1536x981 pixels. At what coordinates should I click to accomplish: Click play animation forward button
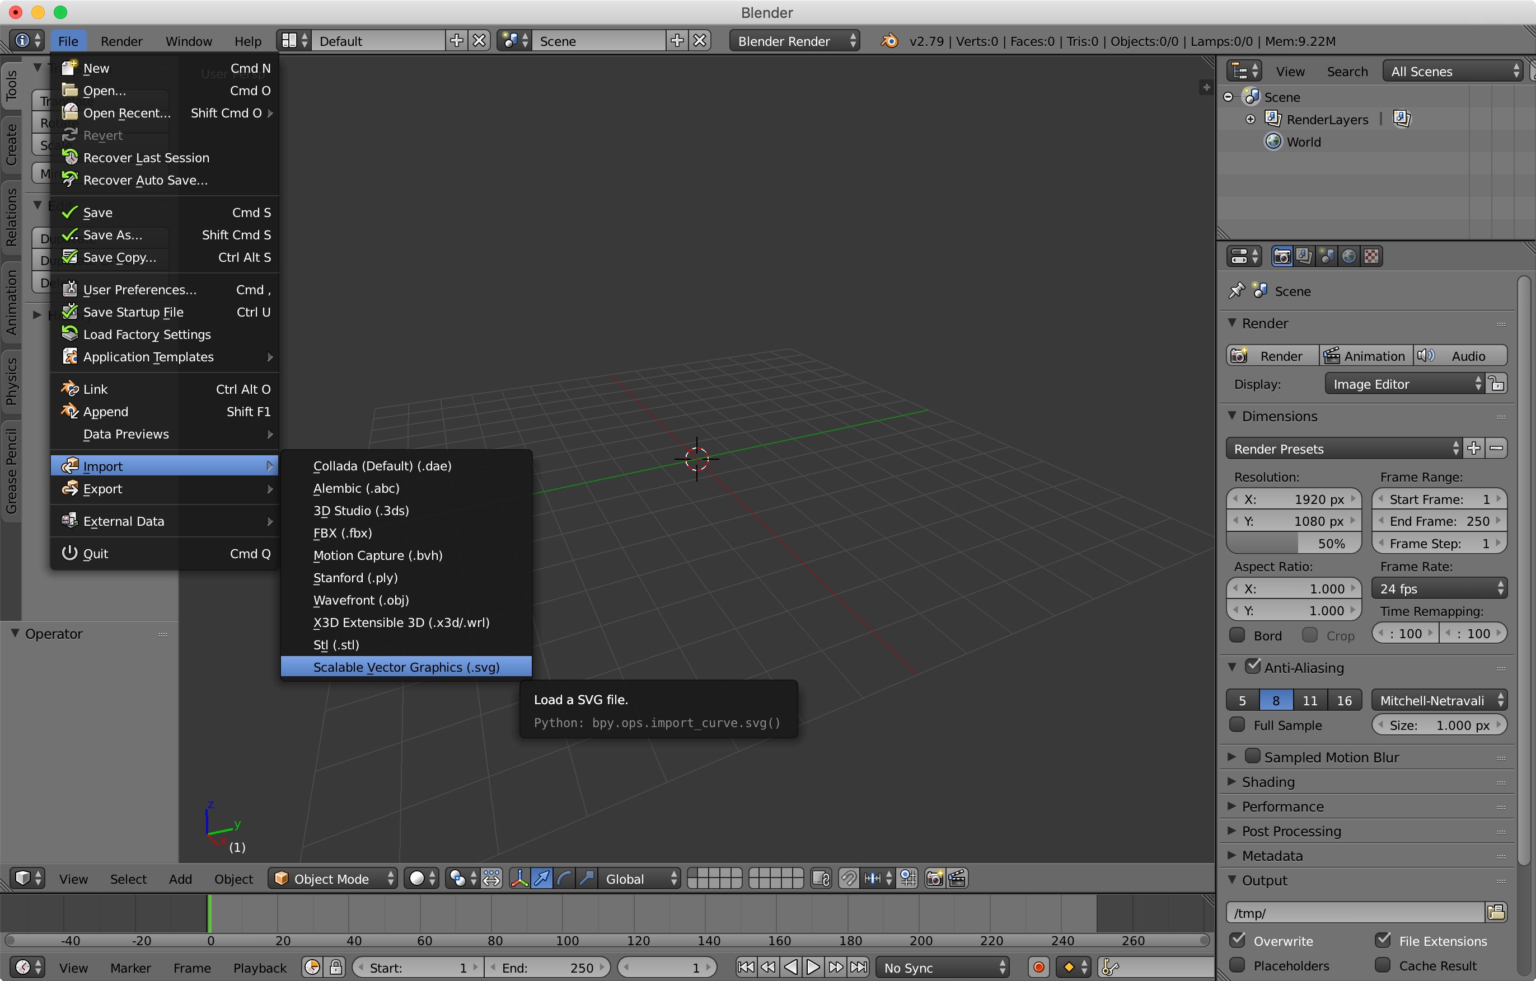tap(813, 967)
